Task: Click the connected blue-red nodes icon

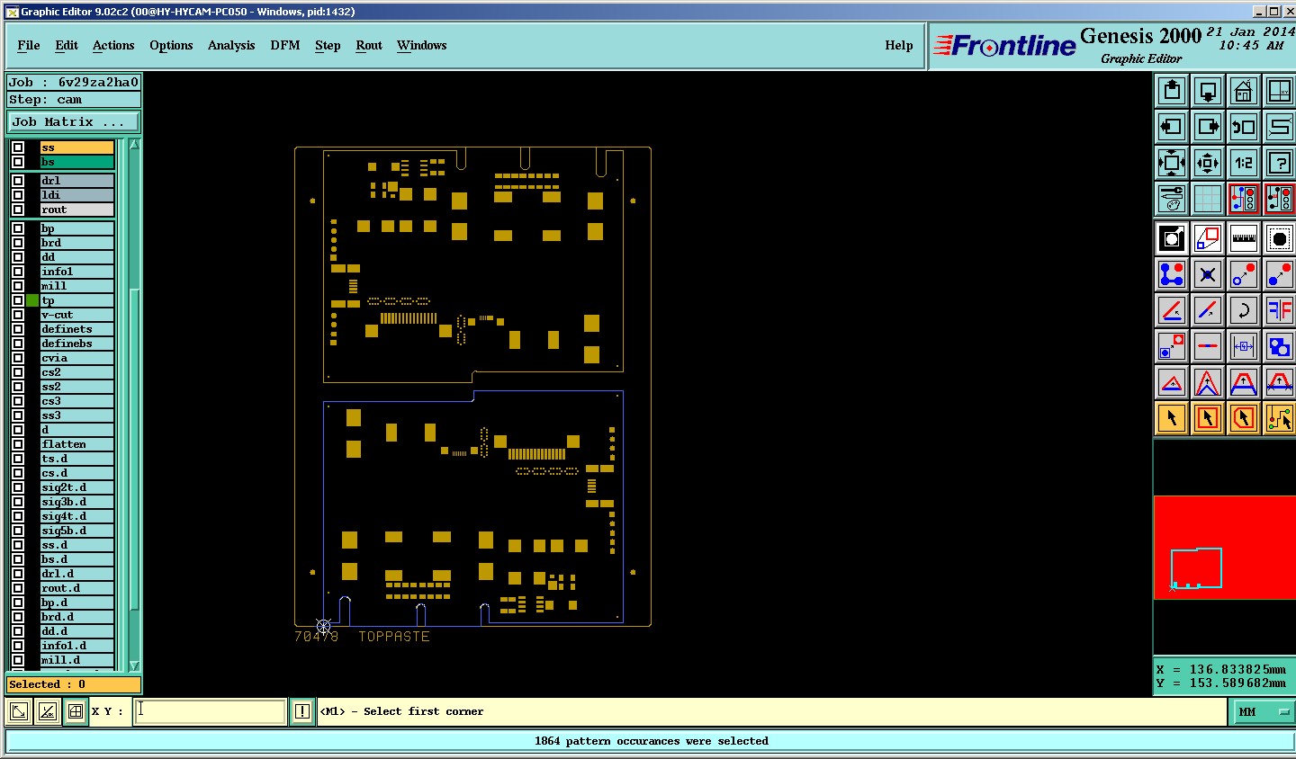Action: pyautogui.click(x=1172, y=274)
